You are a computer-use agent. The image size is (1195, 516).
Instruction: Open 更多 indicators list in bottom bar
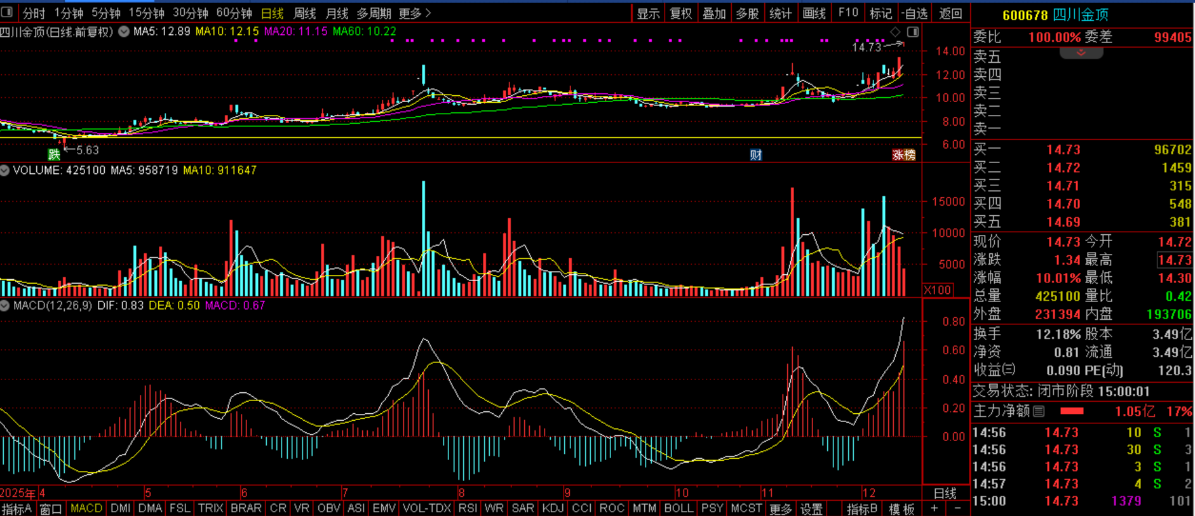point(781,509)
